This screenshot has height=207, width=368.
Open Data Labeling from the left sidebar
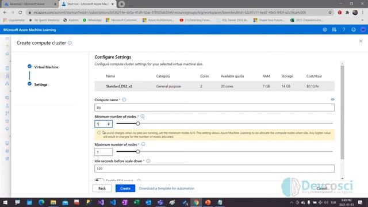(x=7, y=159)
